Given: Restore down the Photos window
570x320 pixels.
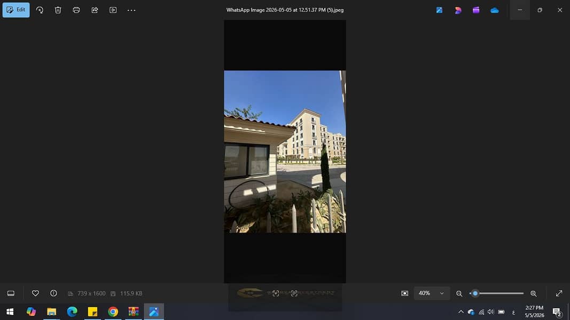Looking at the screenshot, I should pyautogui.click(x=540, y=10).
